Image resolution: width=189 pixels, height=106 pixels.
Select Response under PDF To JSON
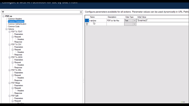pos(18,67)
